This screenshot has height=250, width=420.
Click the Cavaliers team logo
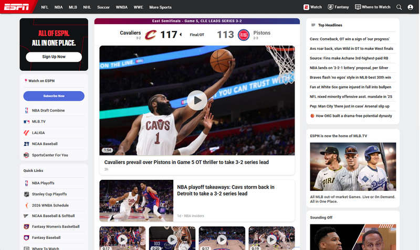click(151, 35)
